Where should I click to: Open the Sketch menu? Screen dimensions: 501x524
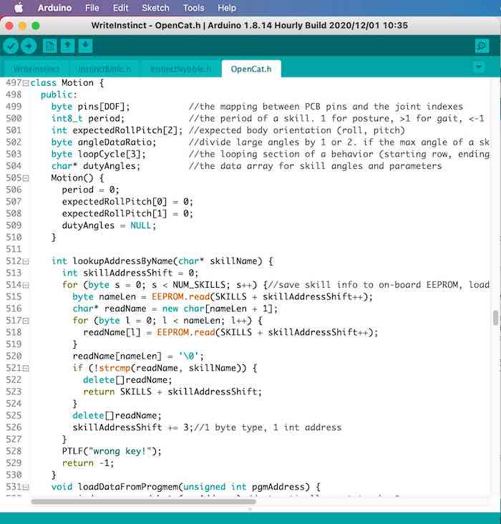(155, 8)
